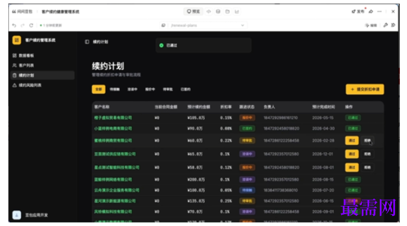Click status badge in the 0.15% row
407x226 pixels.
247,118
